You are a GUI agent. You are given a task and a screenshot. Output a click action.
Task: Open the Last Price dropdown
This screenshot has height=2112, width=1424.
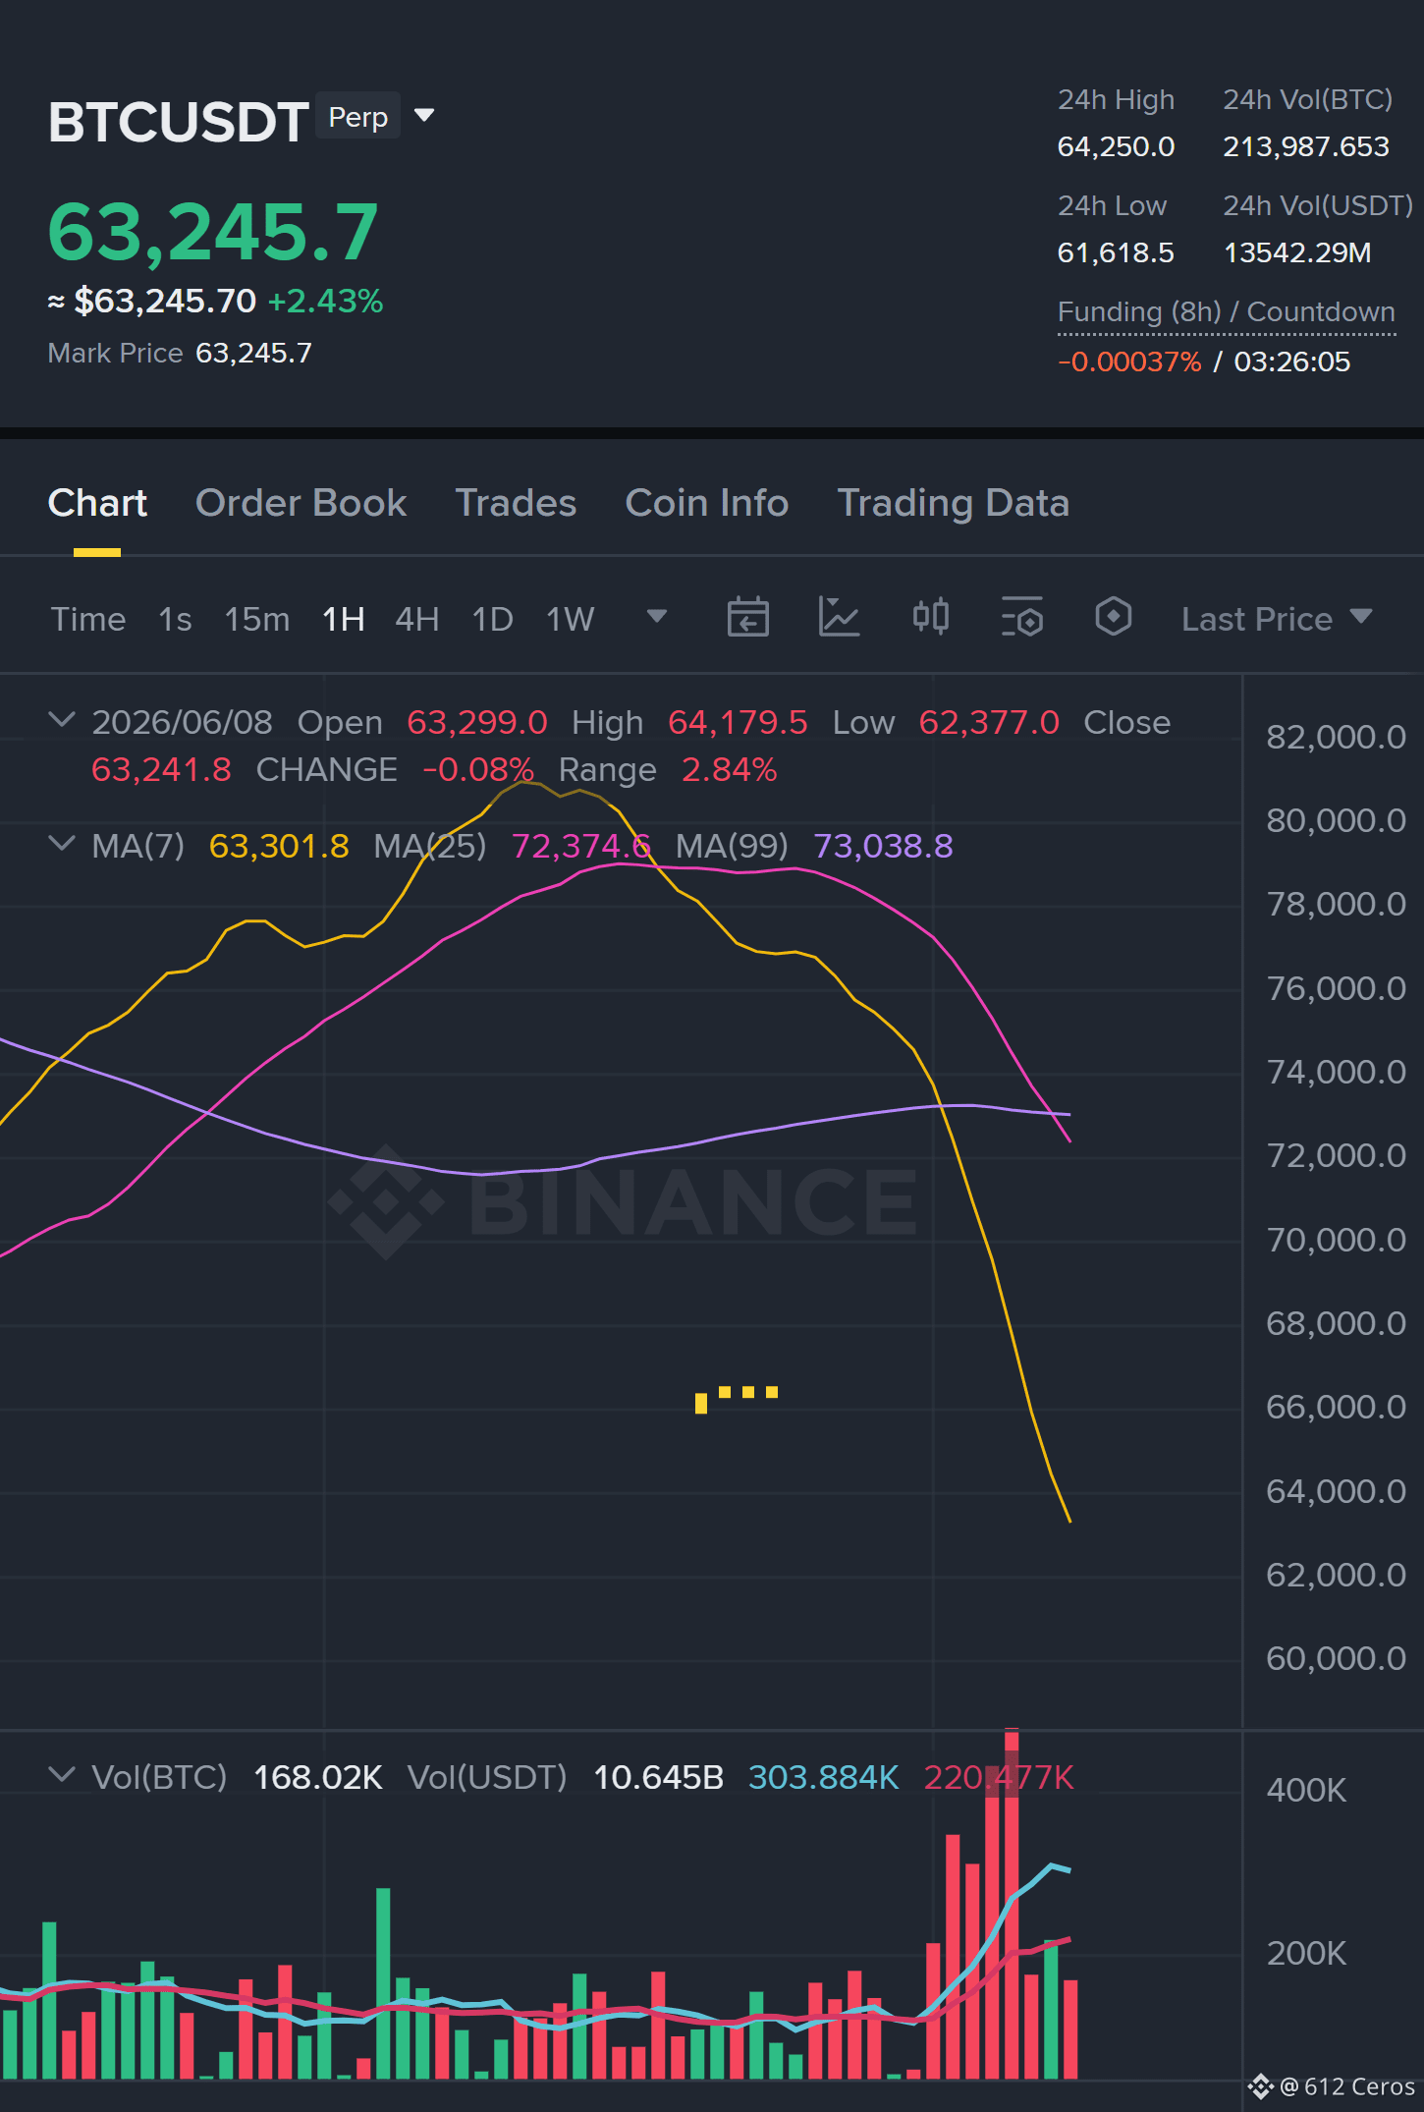click(1277, 619)
